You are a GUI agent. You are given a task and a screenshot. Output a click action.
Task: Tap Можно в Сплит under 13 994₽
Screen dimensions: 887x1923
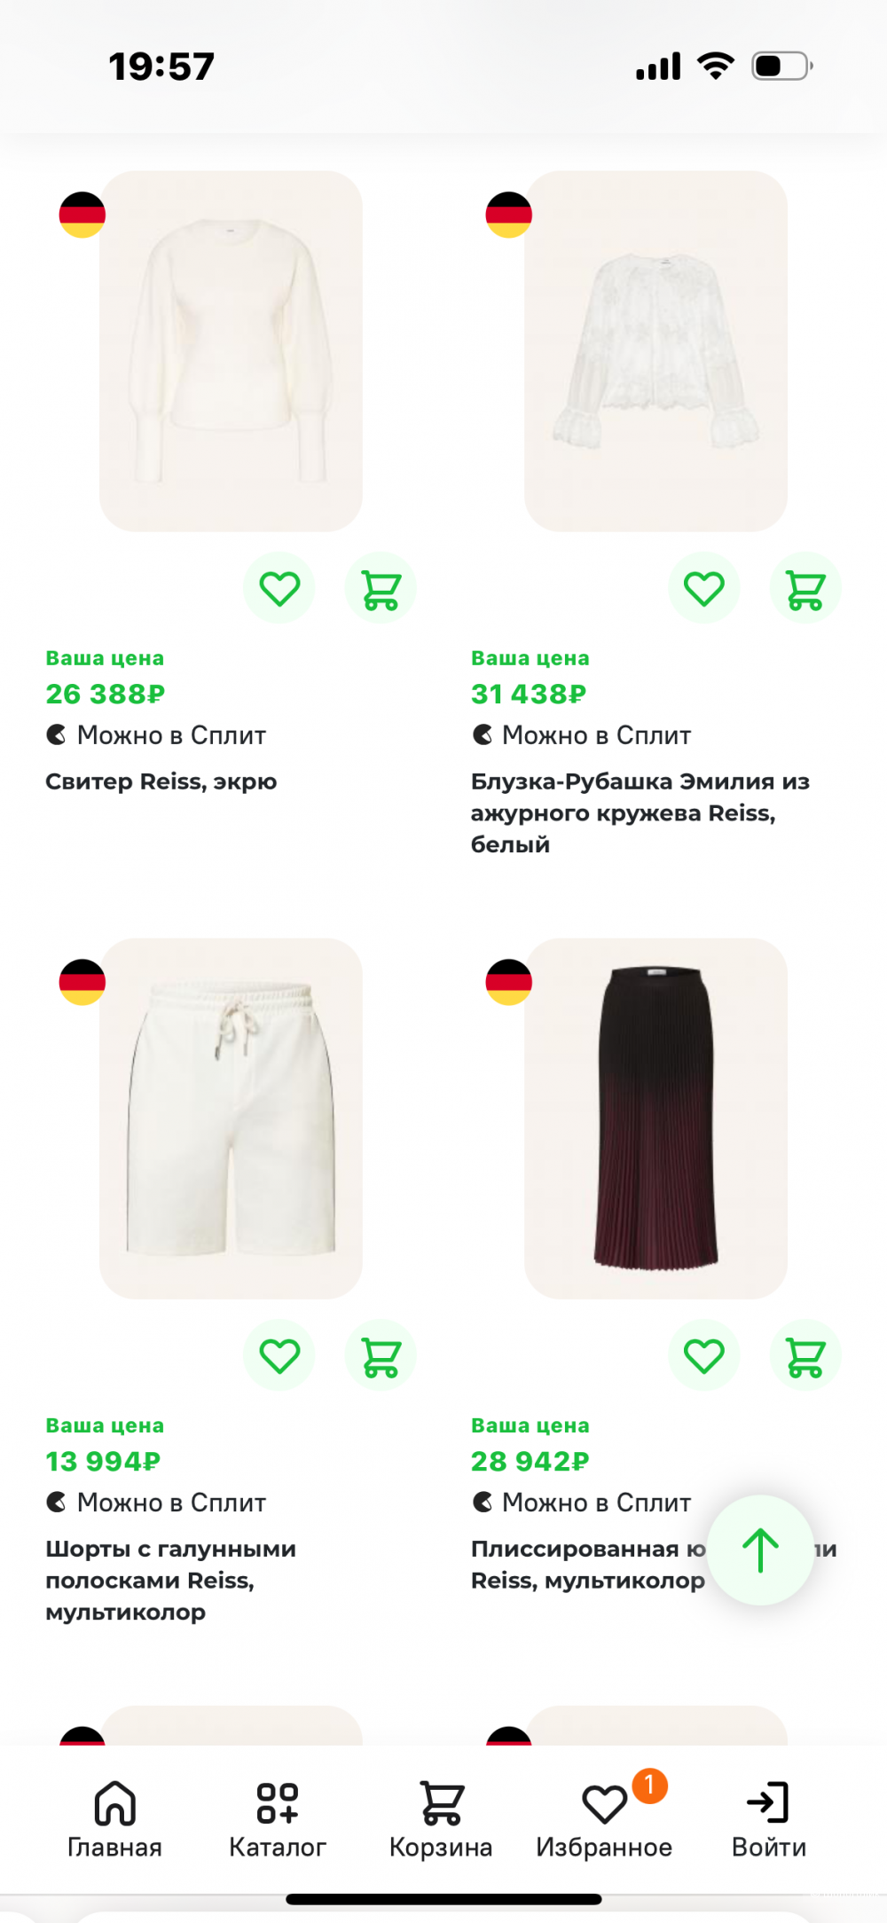click(156, 1503)
